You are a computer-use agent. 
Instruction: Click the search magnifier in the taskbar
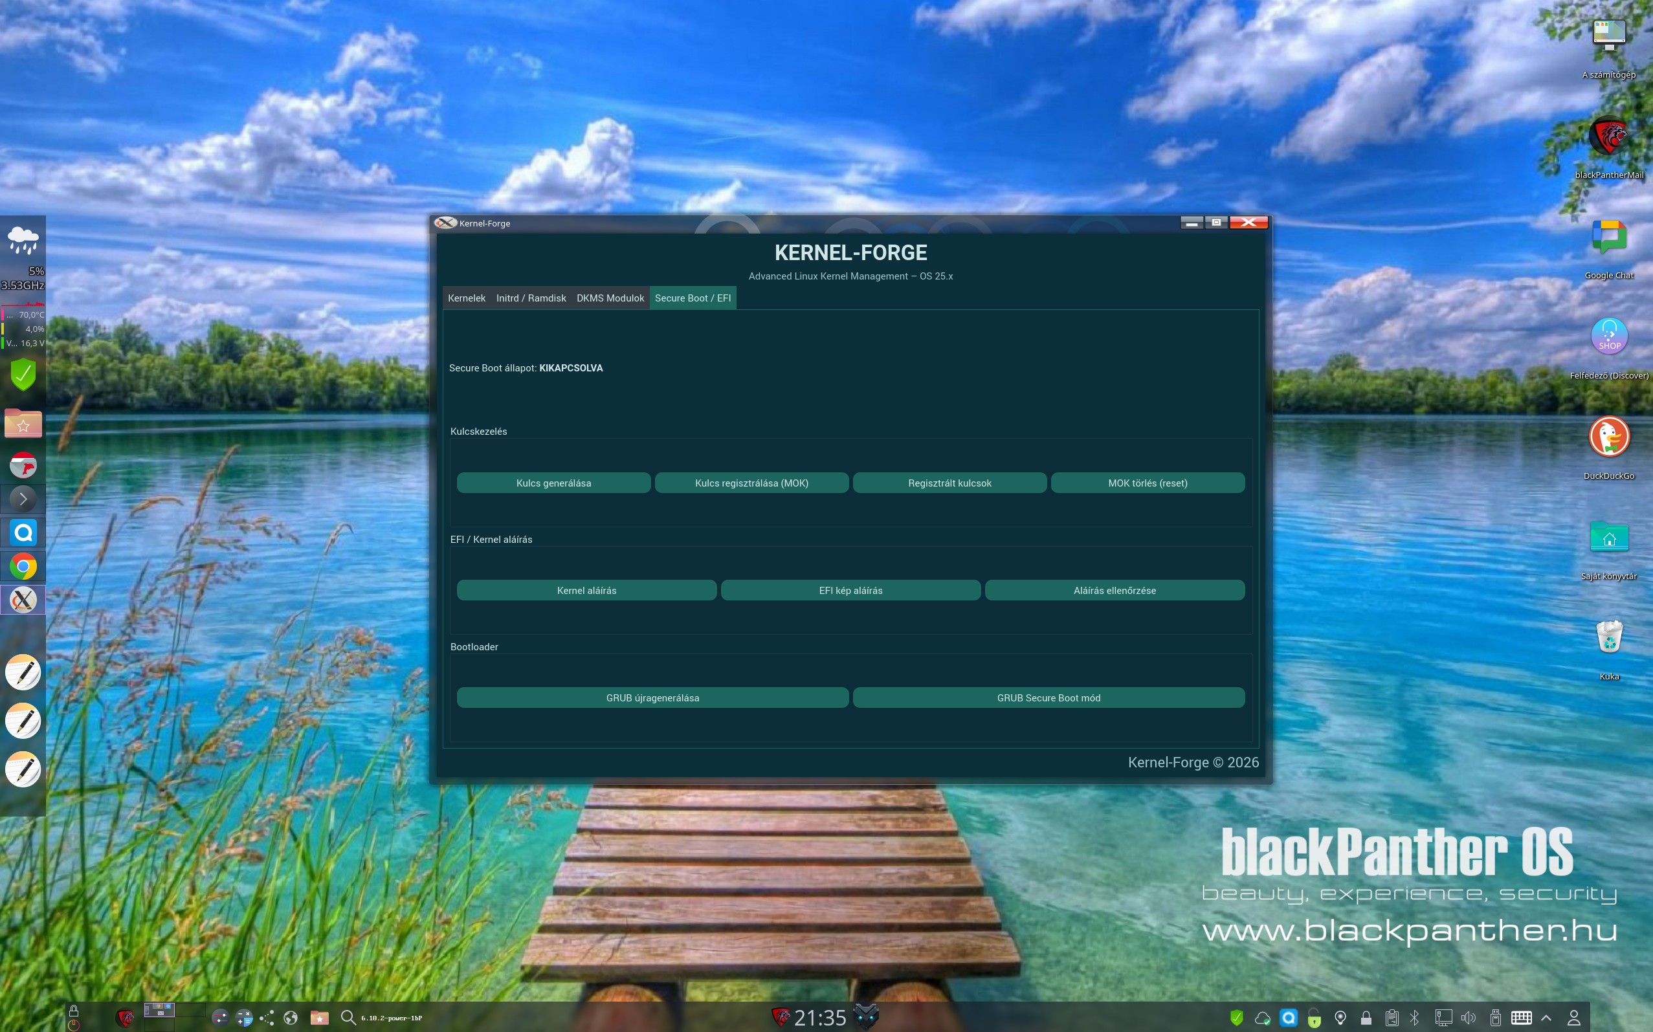click(348, 1018)
